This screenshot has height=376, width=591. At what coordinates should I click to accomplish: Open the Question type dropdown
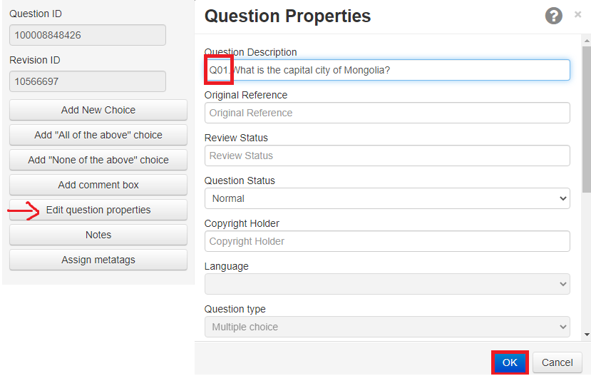coord(387,327)
